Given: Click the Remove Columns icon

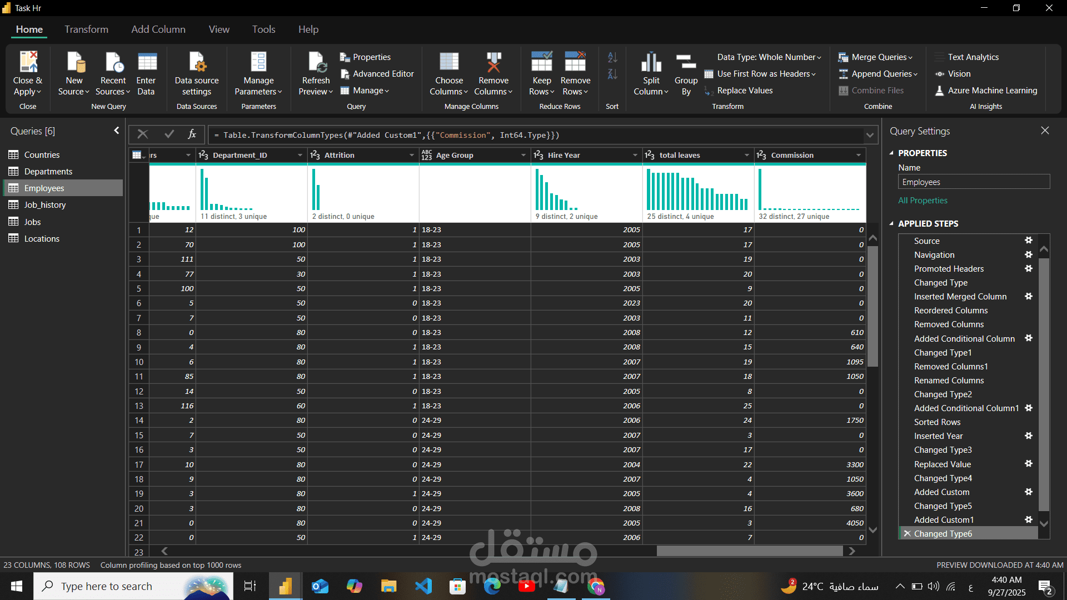Looking at the screenshot, I should tap(493, 62).
